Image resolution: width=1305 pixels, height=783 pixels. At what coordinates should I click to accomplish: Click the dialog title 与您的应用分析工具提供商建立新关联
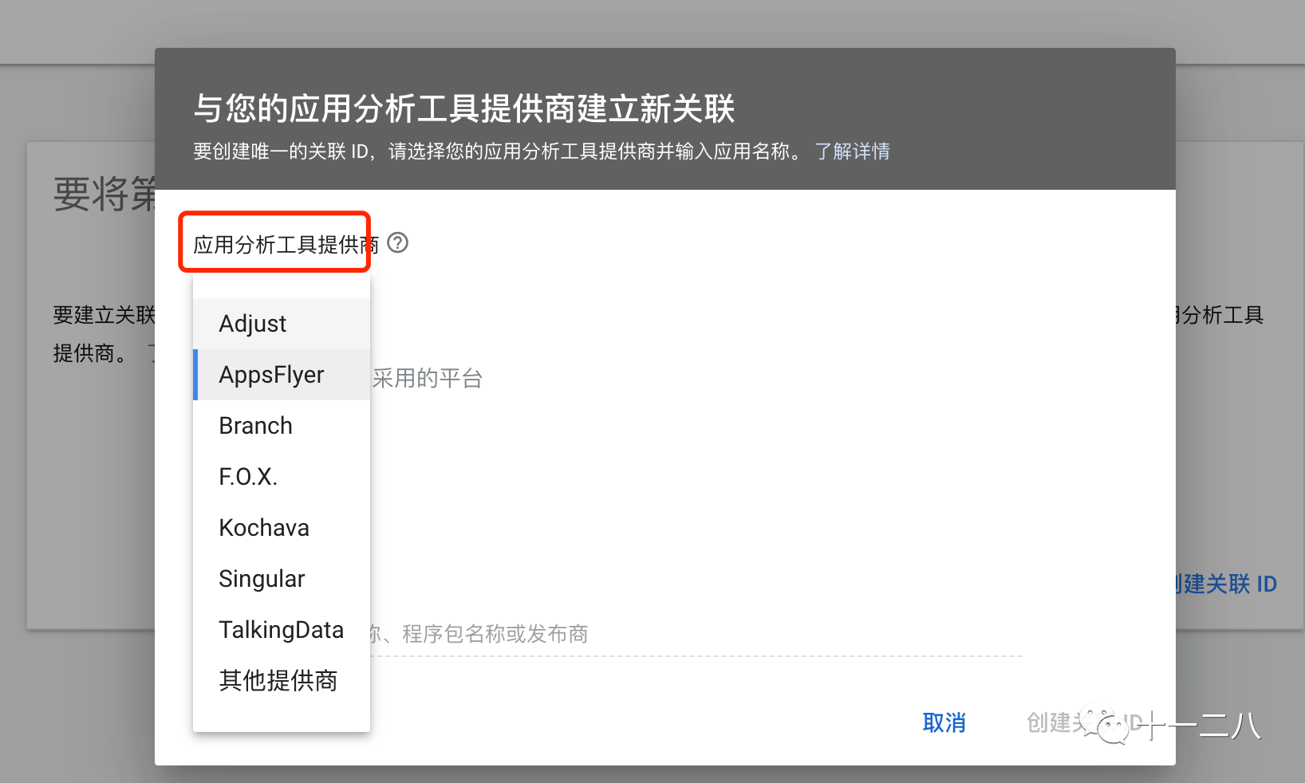click(x=467, y=108)
